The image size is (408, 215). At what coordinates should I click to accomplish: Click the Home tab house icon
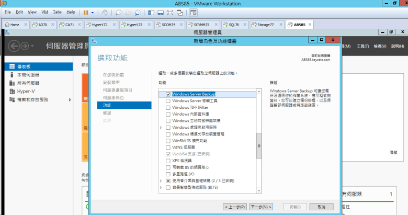pos(7,25)
